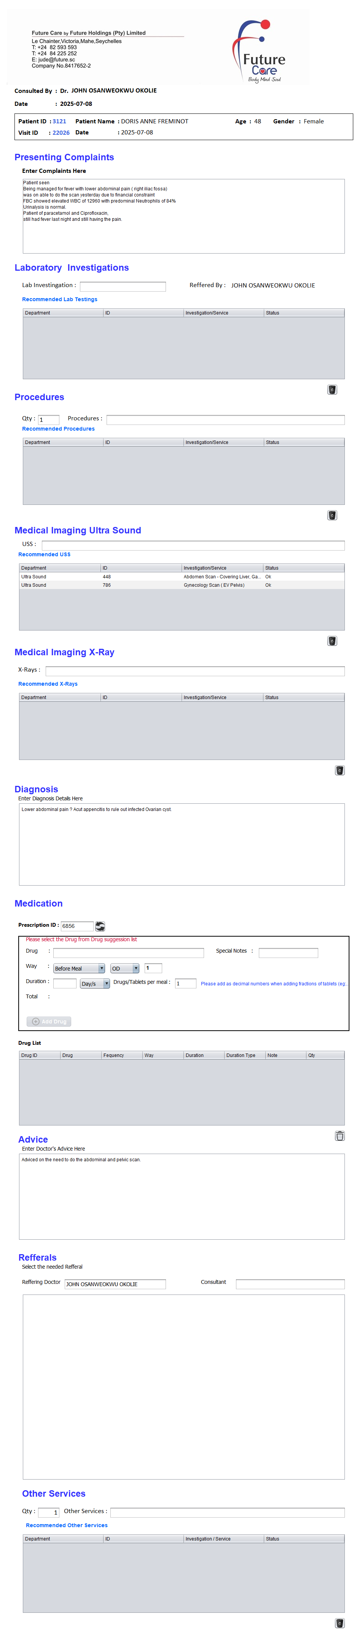The height and width of the screenshot is (1641, 354).
Task: Click the refresh icon beside Prescription ID
Action: tap(100, 926)
